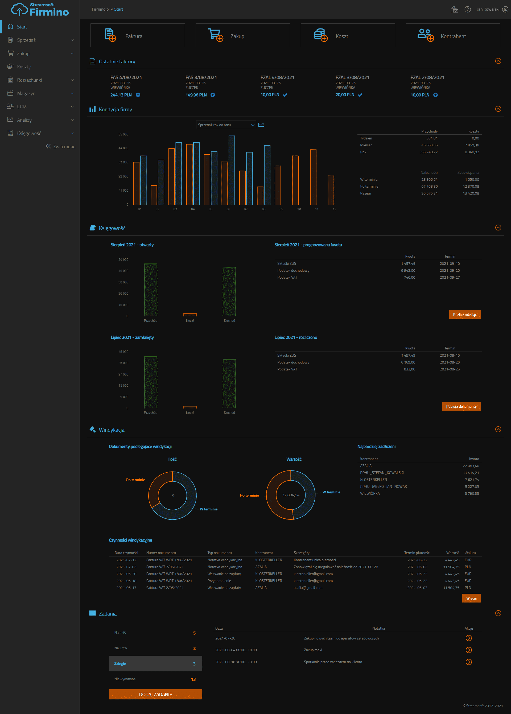Viewport: 511px width, 714px height.
Task: Expand the Rozrachunki sidebar submenu
Action: pyautogui.click(x=72, y=80)
